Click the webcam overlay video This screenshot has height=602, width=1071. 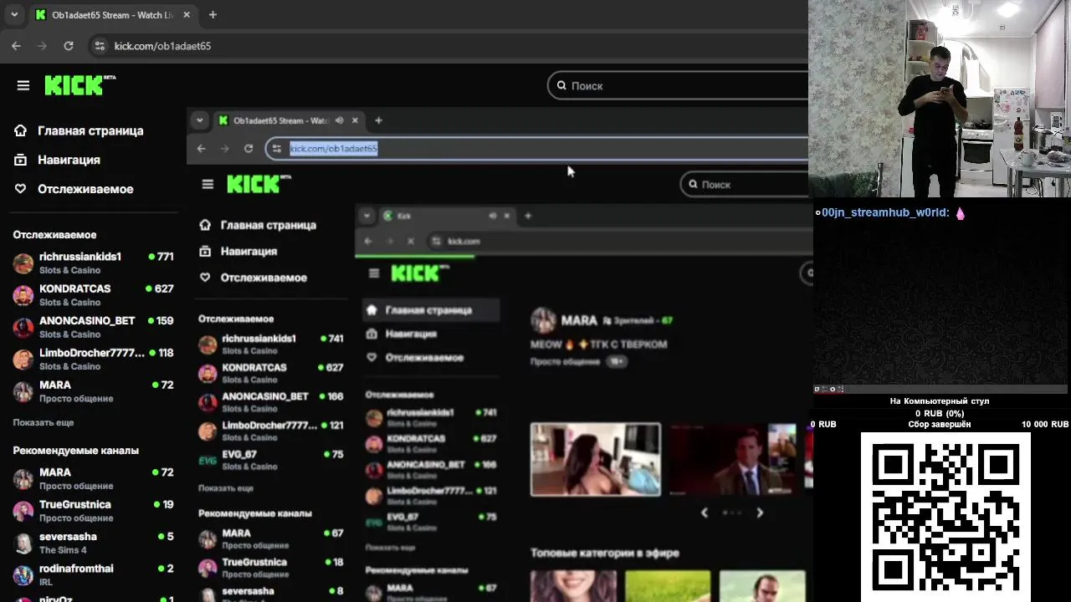coord(940,99)
